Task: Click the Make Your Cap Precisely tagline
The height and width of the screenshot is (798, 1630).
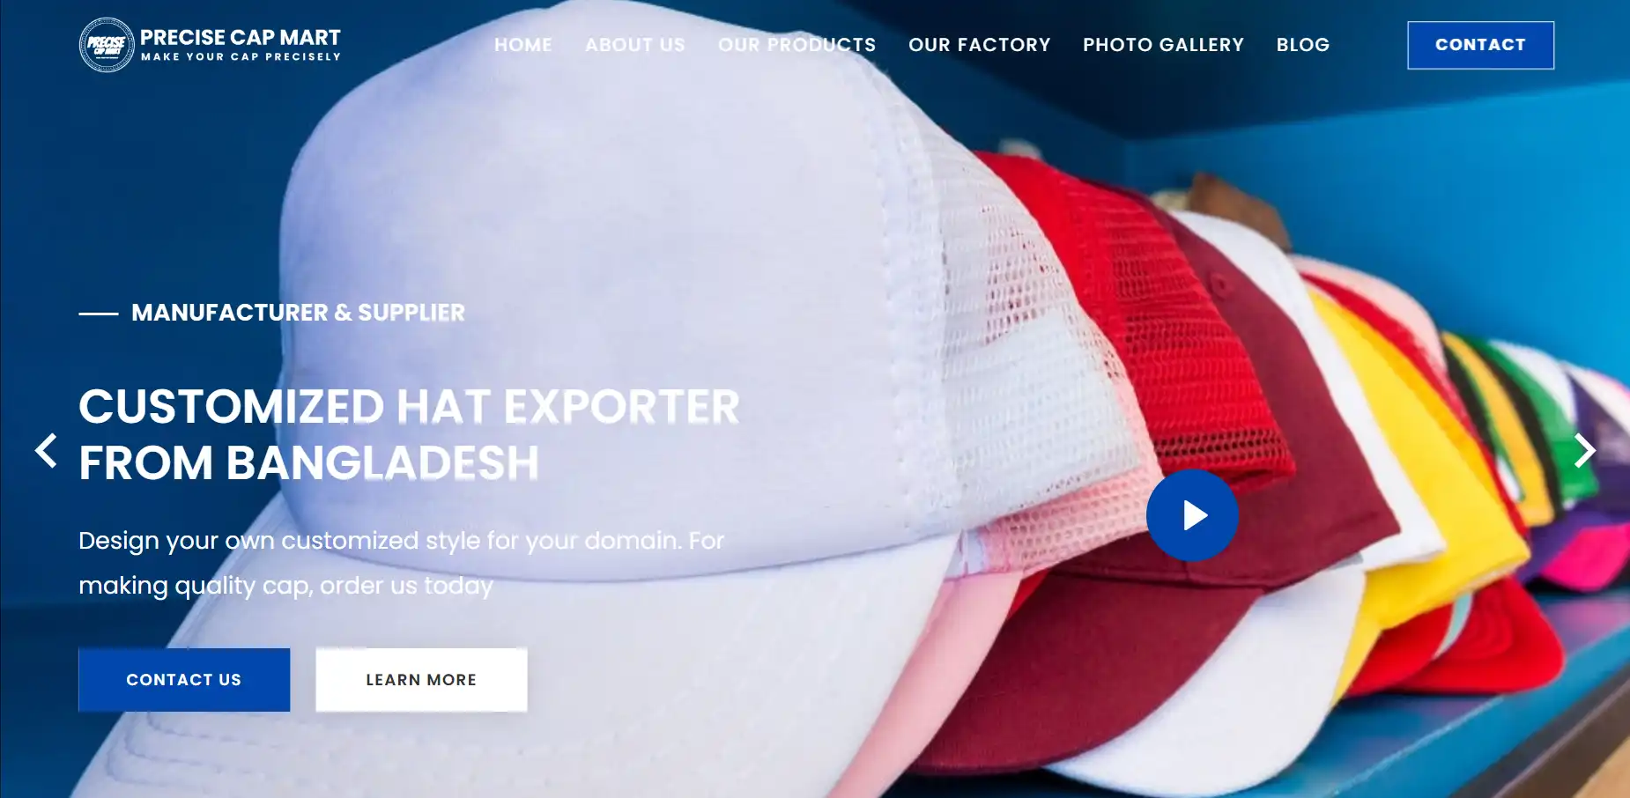Action: pos(241,57)
